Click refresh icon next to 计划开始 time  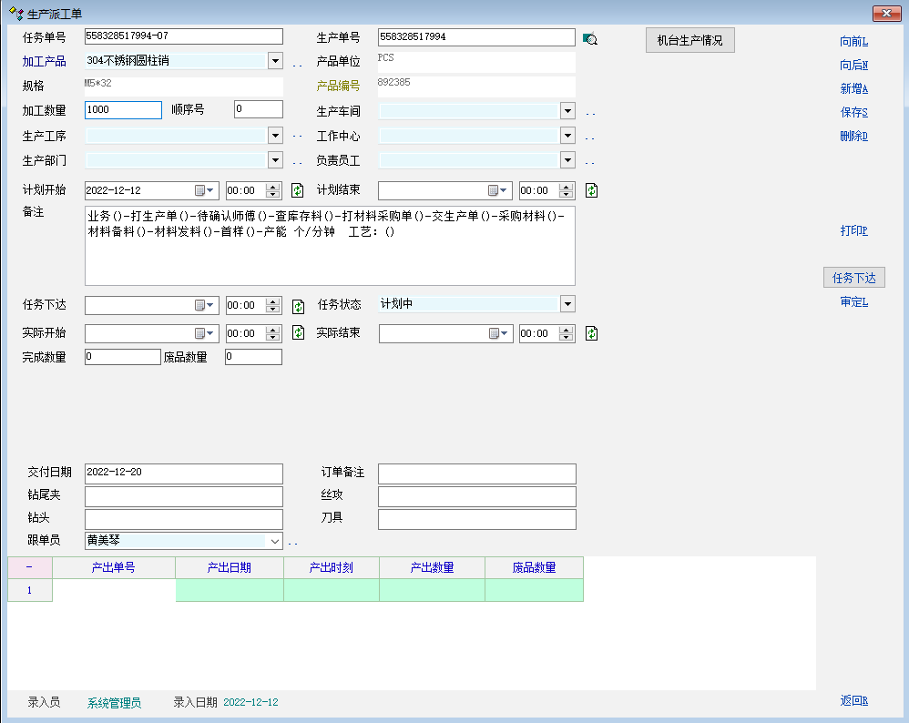coord(297,190)
